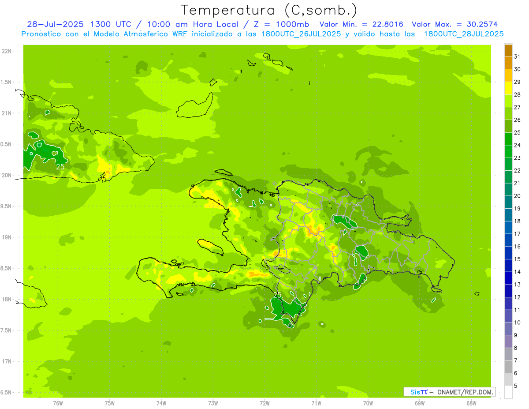Click the "69W" longitude axis label
529x409 pixels.
pos(420,403)
